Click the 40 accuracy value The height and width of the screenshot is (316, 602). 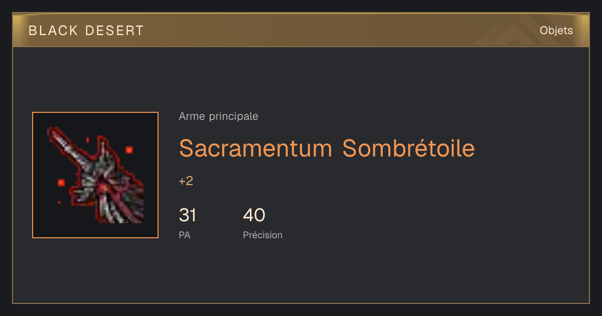pos(254,215)
